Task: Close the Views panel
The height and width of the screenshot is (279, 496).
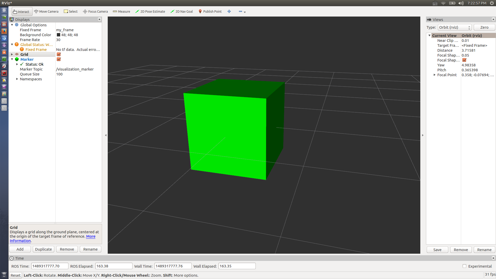Action: pyautogui.click(x=493, y=19)
